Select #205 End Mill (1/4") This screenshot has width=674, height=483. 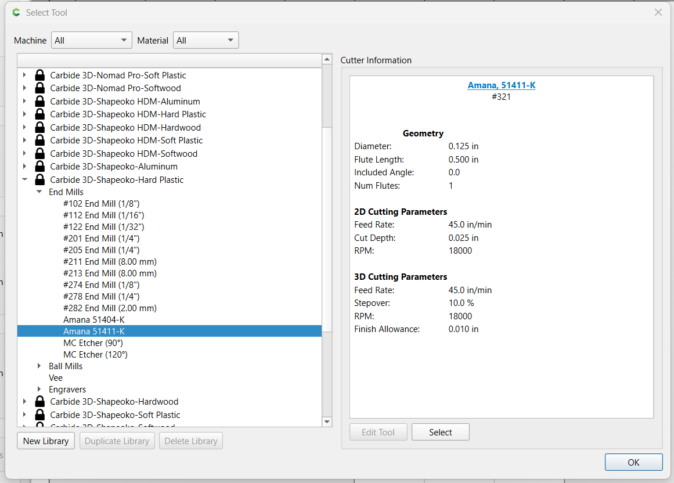tap(102, 250)
